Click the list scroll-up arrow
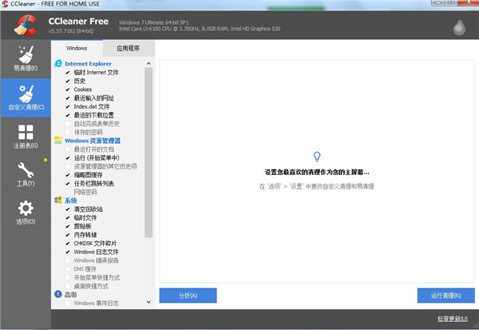 click(x=148, y=63)
